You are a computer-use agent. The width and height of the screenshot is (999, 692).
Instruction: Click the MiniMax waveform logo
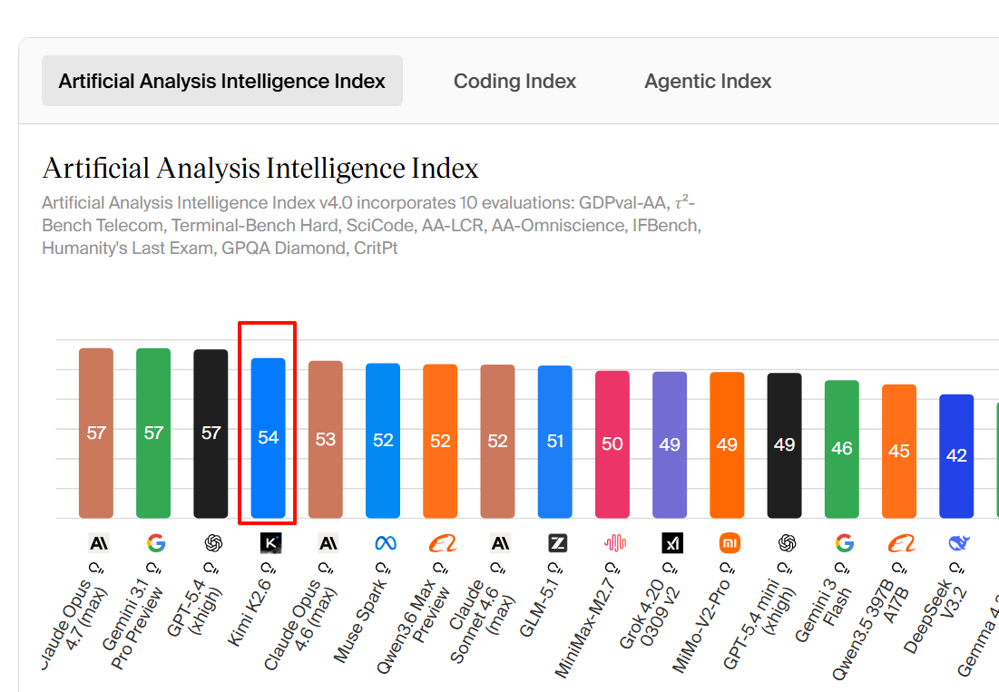coord(615,543)
